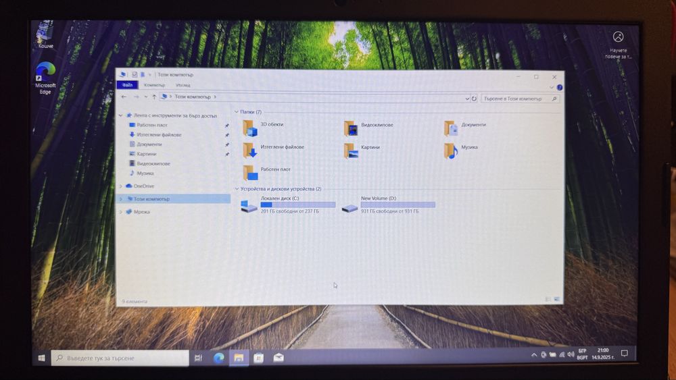This screenshot has width=676, height=380.
Task: Click the Научете повече desktop widget
Action: 619,45
